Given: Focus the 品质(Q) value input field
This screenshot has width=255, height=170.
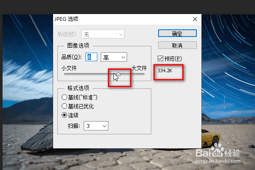Looking at the screenshot, I should point(91,57).
